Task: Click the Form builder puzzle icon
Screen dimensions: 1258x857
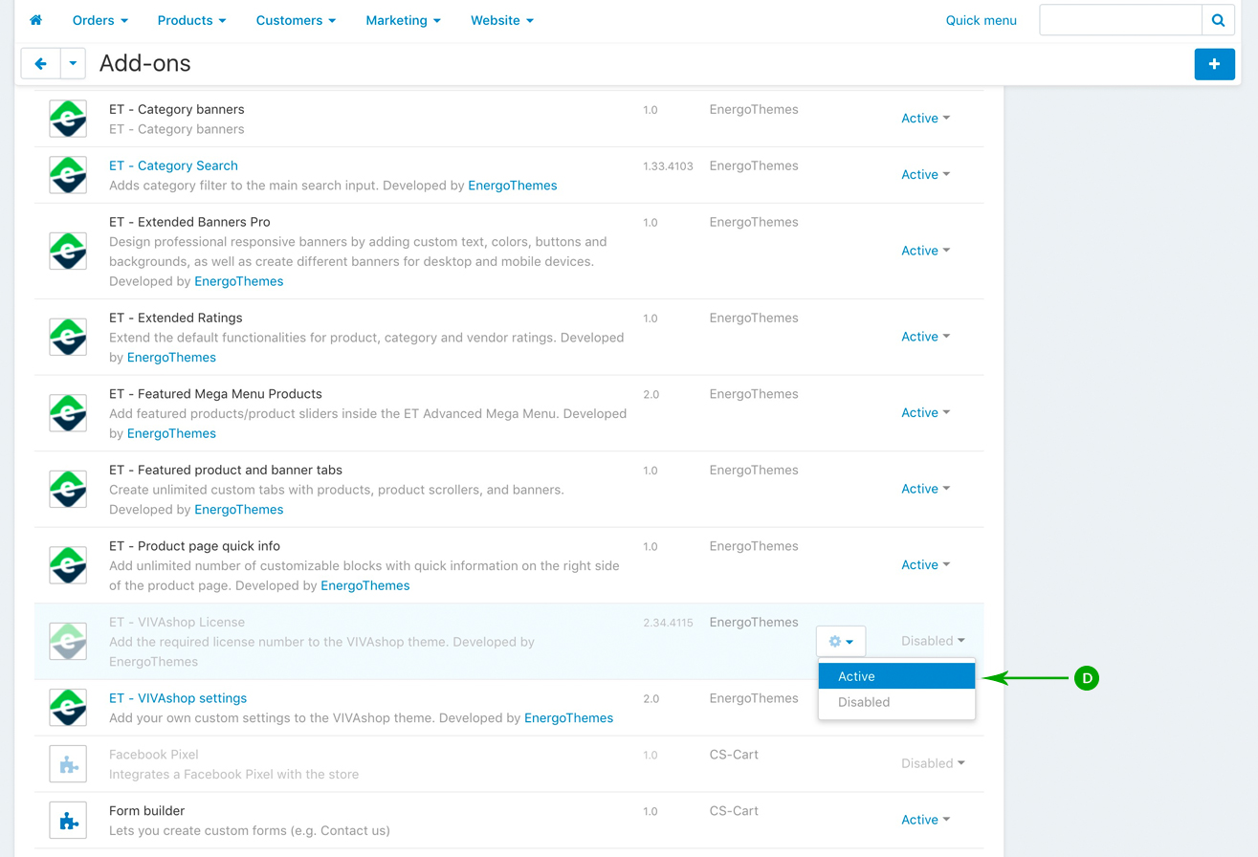Action: pyautogui.click(x=68, y=821)
